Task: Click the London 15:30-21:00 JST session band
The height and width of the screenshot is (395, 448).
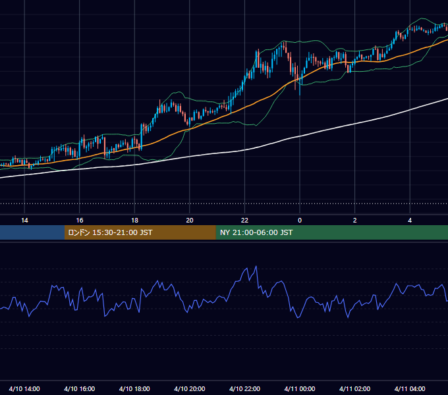Action: click(x=140, y=232)
